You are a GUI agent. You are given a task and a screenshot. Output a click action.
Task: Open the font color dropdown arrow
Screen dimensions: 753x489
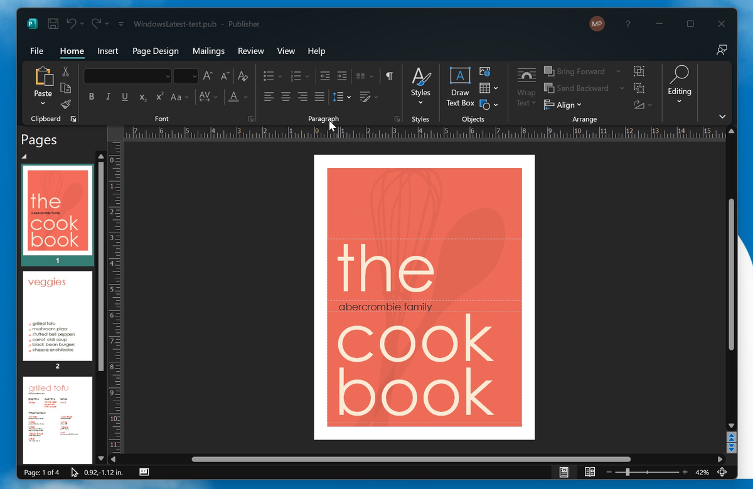pyautogui.click(x=245, y=97)
